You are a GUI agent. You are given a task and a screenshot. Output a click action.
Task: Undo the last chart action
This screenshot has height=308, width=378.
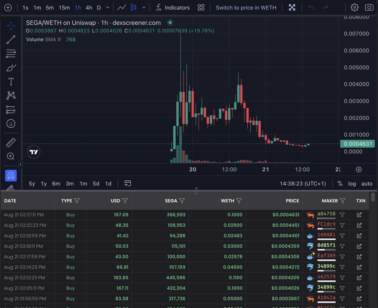pyautogui.click(x=311, y=8)
